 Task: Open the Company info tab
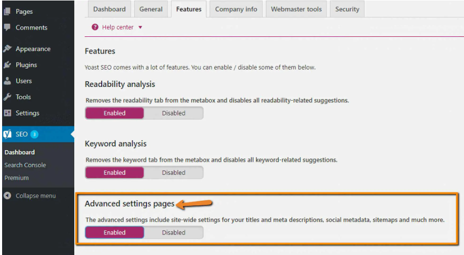click(236, 9)
